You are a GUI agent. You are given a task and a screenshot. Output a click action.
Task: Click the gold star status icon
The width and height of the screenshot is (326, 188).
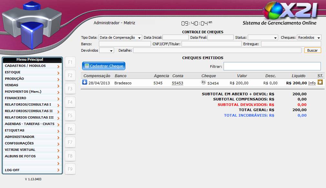[320, 82]
